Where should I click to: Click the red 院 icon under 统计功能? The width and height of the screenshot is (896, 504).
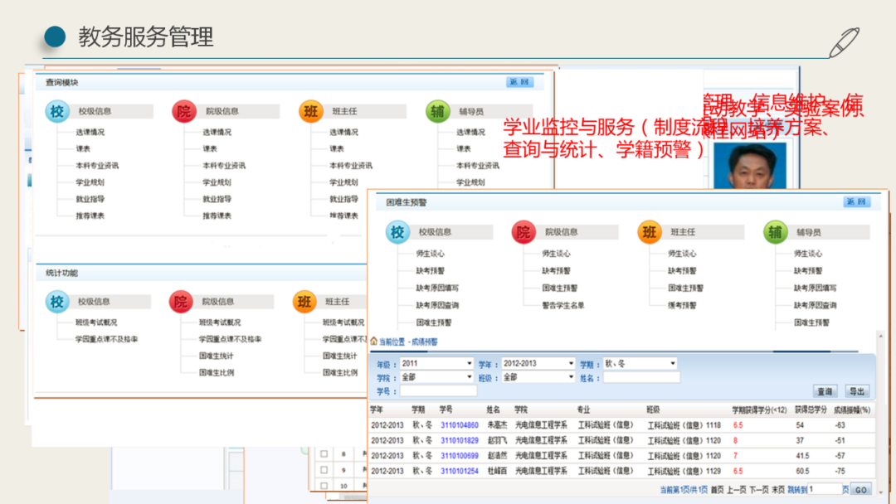coord(181,302)
